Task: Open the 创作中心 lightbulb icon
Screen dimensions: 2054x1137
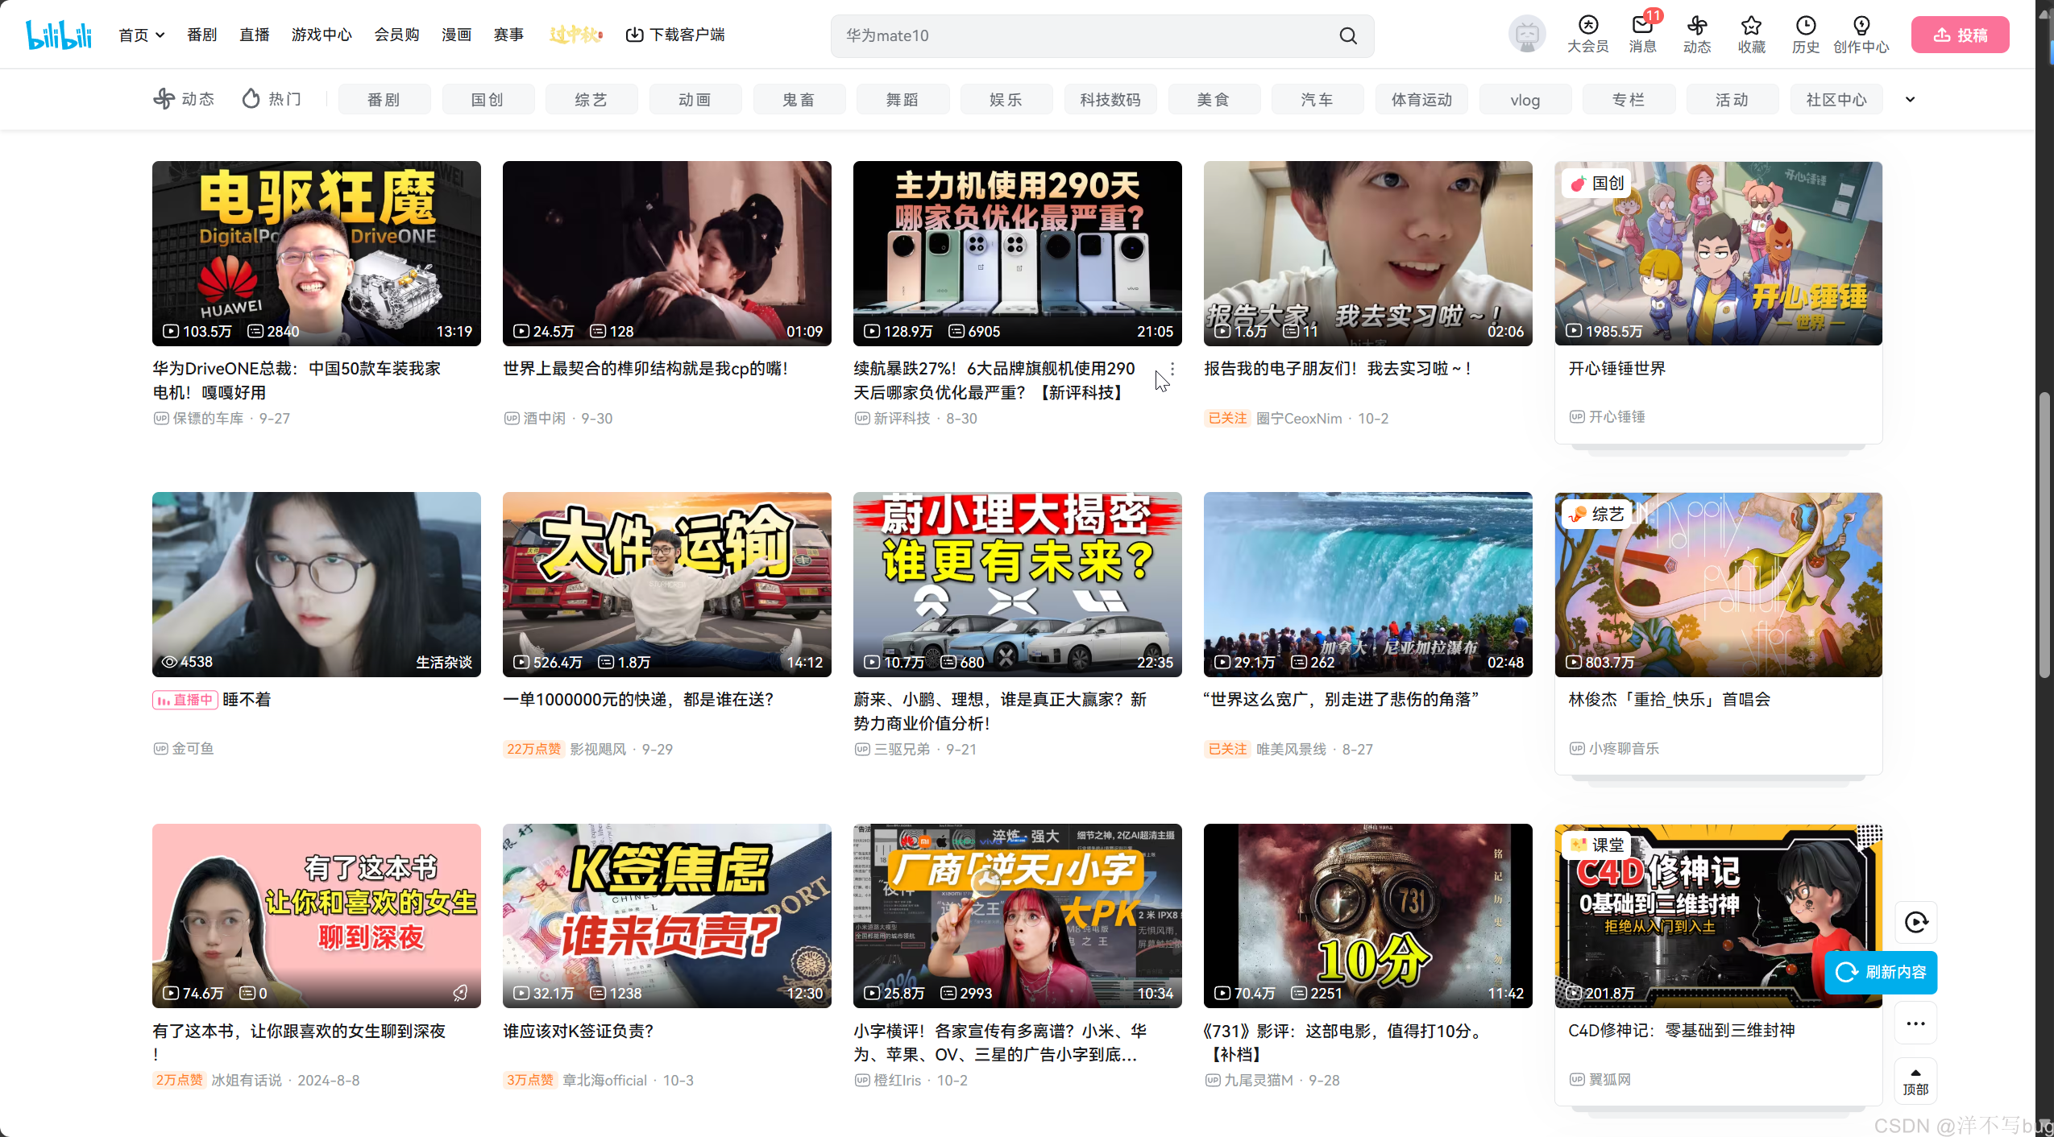Action: [1861, 26]
